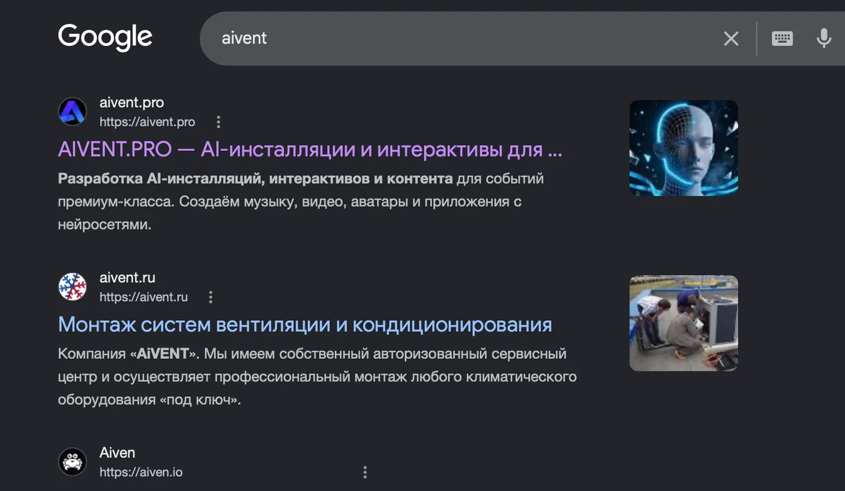Click the https://aiven.io URL
Viewport: 845px width, 491px height.
[141, 472]
